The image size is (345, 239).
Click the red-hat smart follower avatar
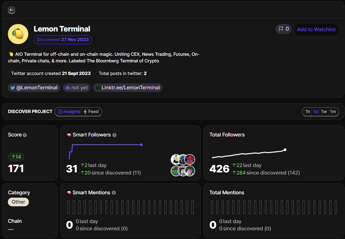190,160
